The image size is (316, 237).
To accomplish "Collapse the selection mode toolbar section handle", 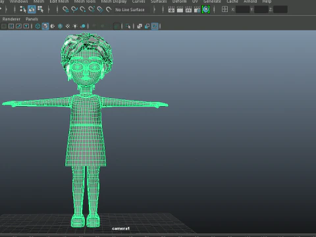I will [x=14, y=9].
